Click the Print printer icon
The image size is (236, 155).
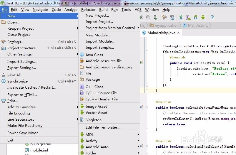click(4, 101)
